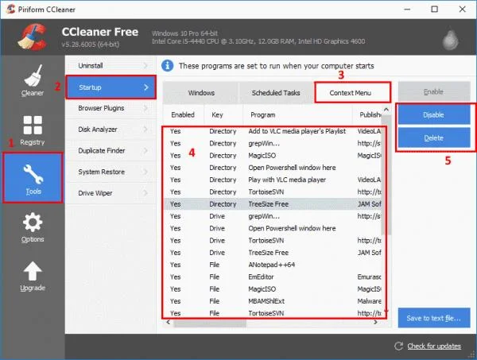Sort by the Enabled column header
477x360 pixels.
coord(183,115)
